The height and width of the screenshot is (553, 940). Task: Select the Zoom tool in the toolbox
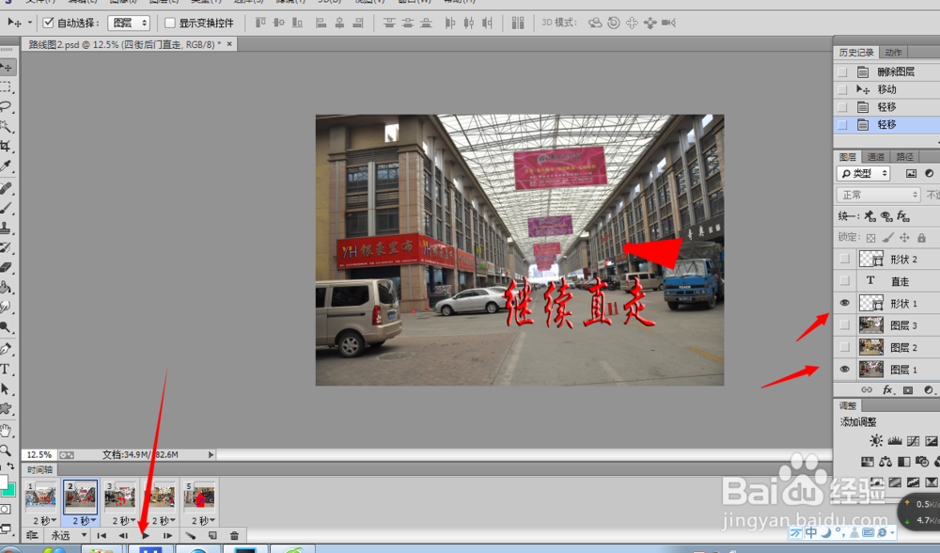point(6,450)
